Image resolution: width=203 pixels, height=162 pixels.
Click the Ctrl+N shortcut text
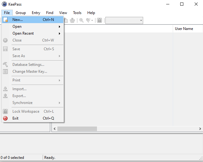(48, 20)
